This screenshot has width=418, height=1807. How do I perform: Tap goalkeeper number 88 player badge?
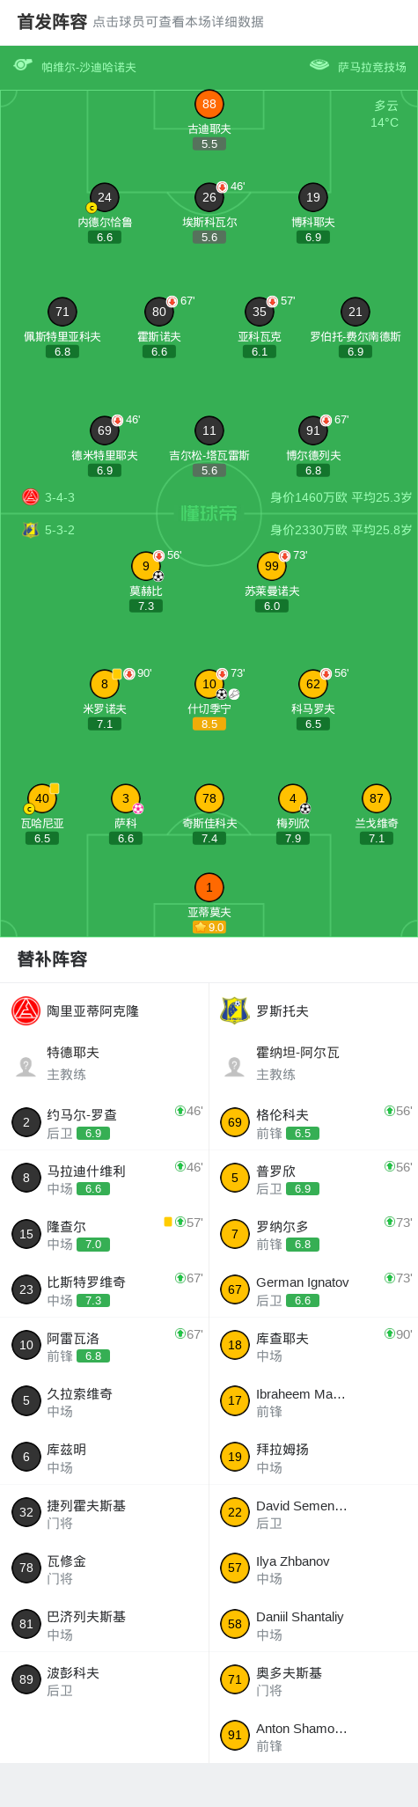click(x=209, y=104)
